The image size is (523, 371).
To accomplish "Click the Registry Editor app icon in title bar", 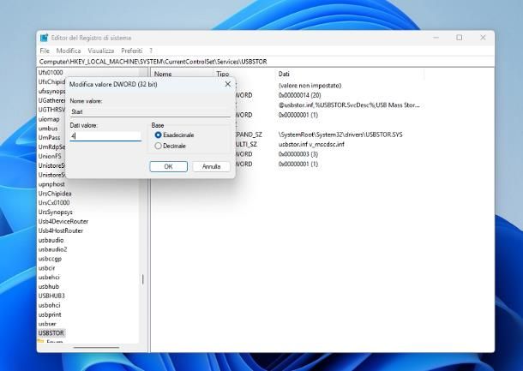I will tap(44, 38).
